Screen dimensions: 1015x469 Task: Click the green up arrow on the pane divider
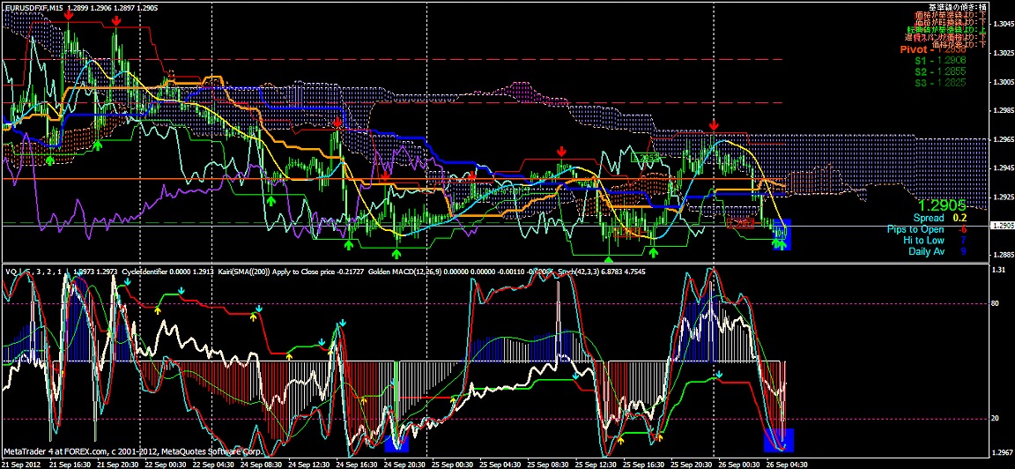(609, 258)
